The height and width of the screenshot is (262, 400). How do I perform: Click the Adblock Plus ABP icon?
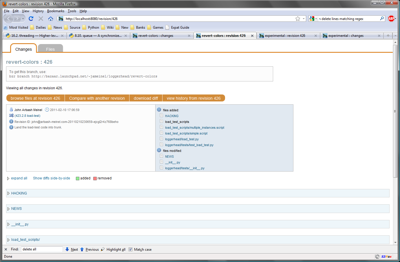coord(391,19)
